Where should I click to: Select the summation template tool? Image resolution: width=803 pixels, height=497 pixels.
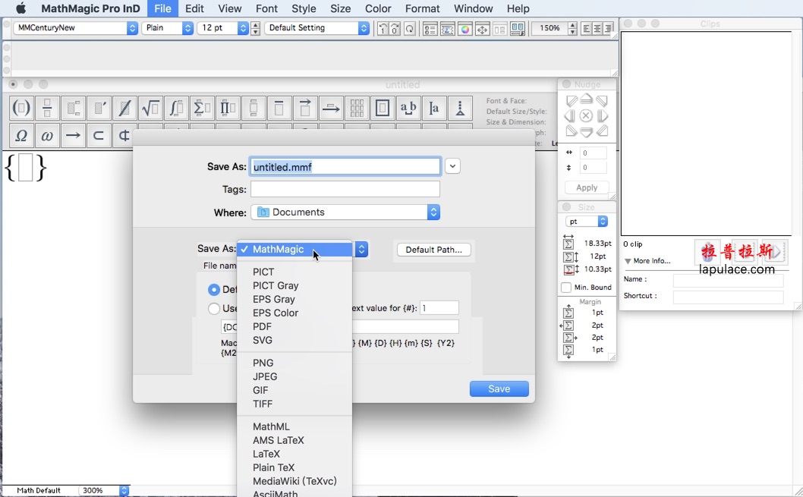[202, 108]
